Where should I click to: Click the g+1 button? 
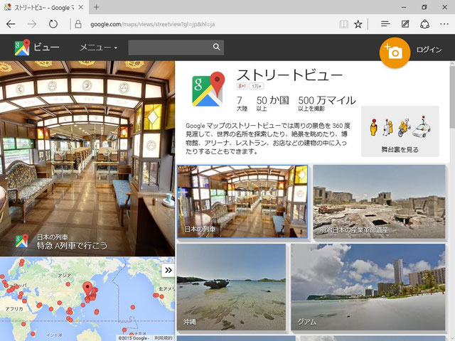(242, 86)
